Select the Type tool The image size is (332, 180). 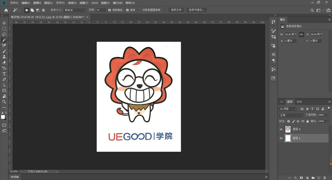point(4,74)
